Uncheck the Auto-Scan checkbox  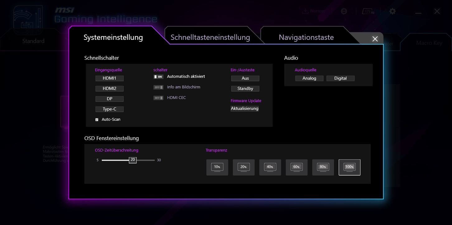[97, 120]
